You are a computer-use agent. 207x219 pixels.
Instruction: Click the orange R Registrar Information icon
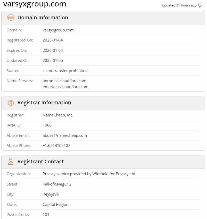(x=11, y=103)
